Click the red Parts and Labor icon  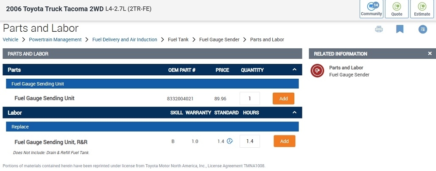(x=317, y=71)
